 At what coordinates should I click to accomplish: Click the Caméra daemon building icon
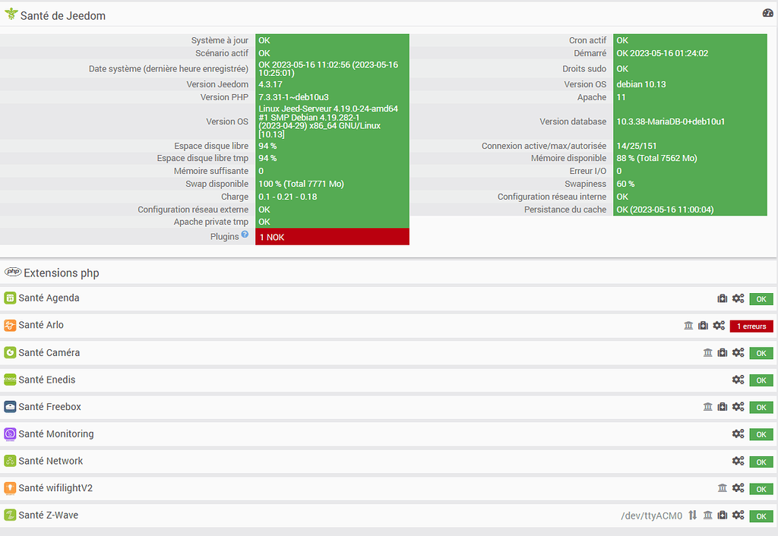click(707, 353)
